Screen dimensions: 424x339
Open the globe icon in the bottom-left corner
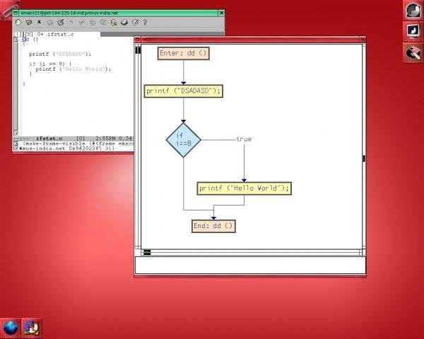pyautogui.click(x=11, y=327)
